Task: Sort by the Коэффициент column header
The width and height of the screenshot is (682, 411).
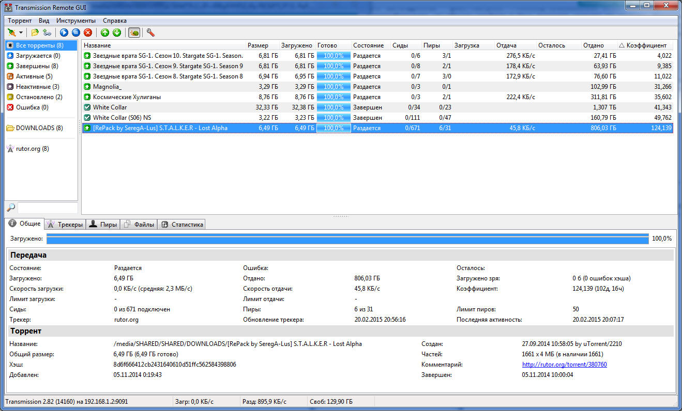Action: coord(646,45)
